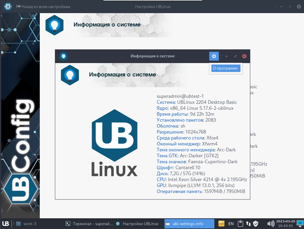This screenshot has width=304, height=229.
Task: Click the 'GPU: llvmpipe' line
Action: (196, 186)
